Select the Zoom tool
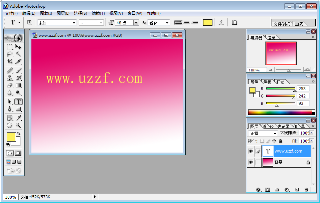Viewport: 320px width, 203px height. pyautogui.click(x=18, y=125)
